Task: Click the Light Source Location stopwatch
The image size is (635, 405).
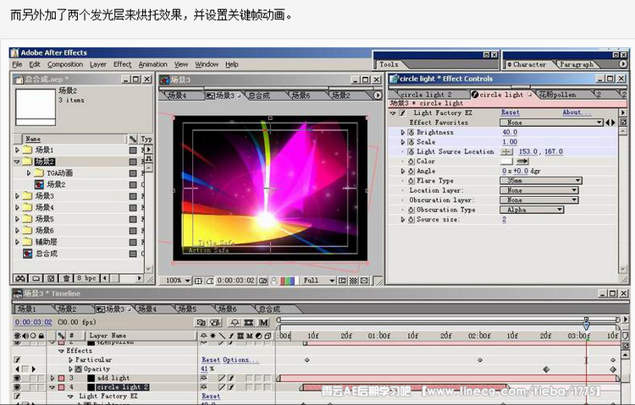Action: (x=411, y=151)
